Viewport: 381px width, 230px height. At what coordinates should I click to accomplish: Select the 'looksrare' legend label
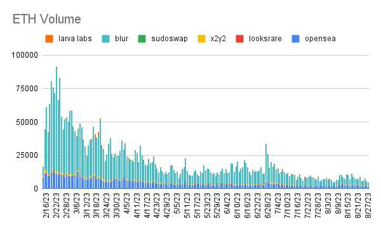pyautogui.click(x=265, y=39)
